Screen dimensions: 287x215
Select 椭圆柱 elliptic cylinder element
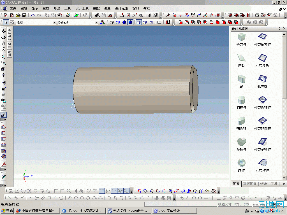point(241,124)
